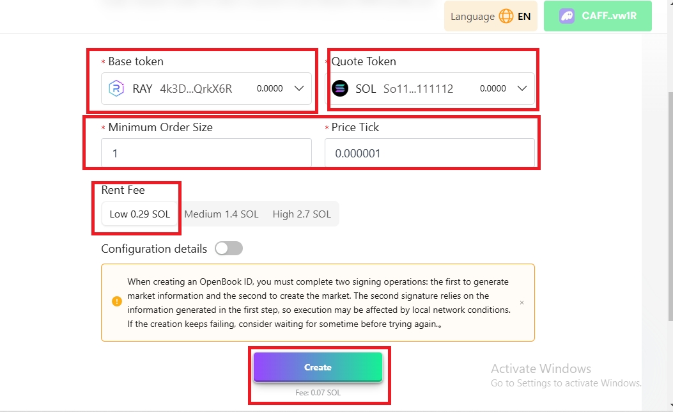Expand the Quote Token dropdown arrow
Image resolution: width=673 pixels, height=412 pixels.
(x=522, y=89)
